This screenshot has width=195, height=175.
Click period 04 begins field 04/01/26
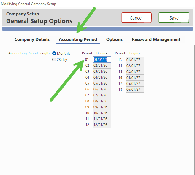click(x=102, y=77)
